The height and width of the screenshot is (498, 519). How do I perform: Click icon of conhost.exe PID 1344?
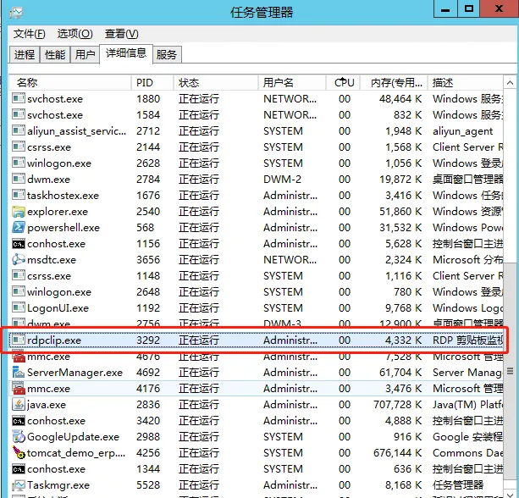coord(19,469)
